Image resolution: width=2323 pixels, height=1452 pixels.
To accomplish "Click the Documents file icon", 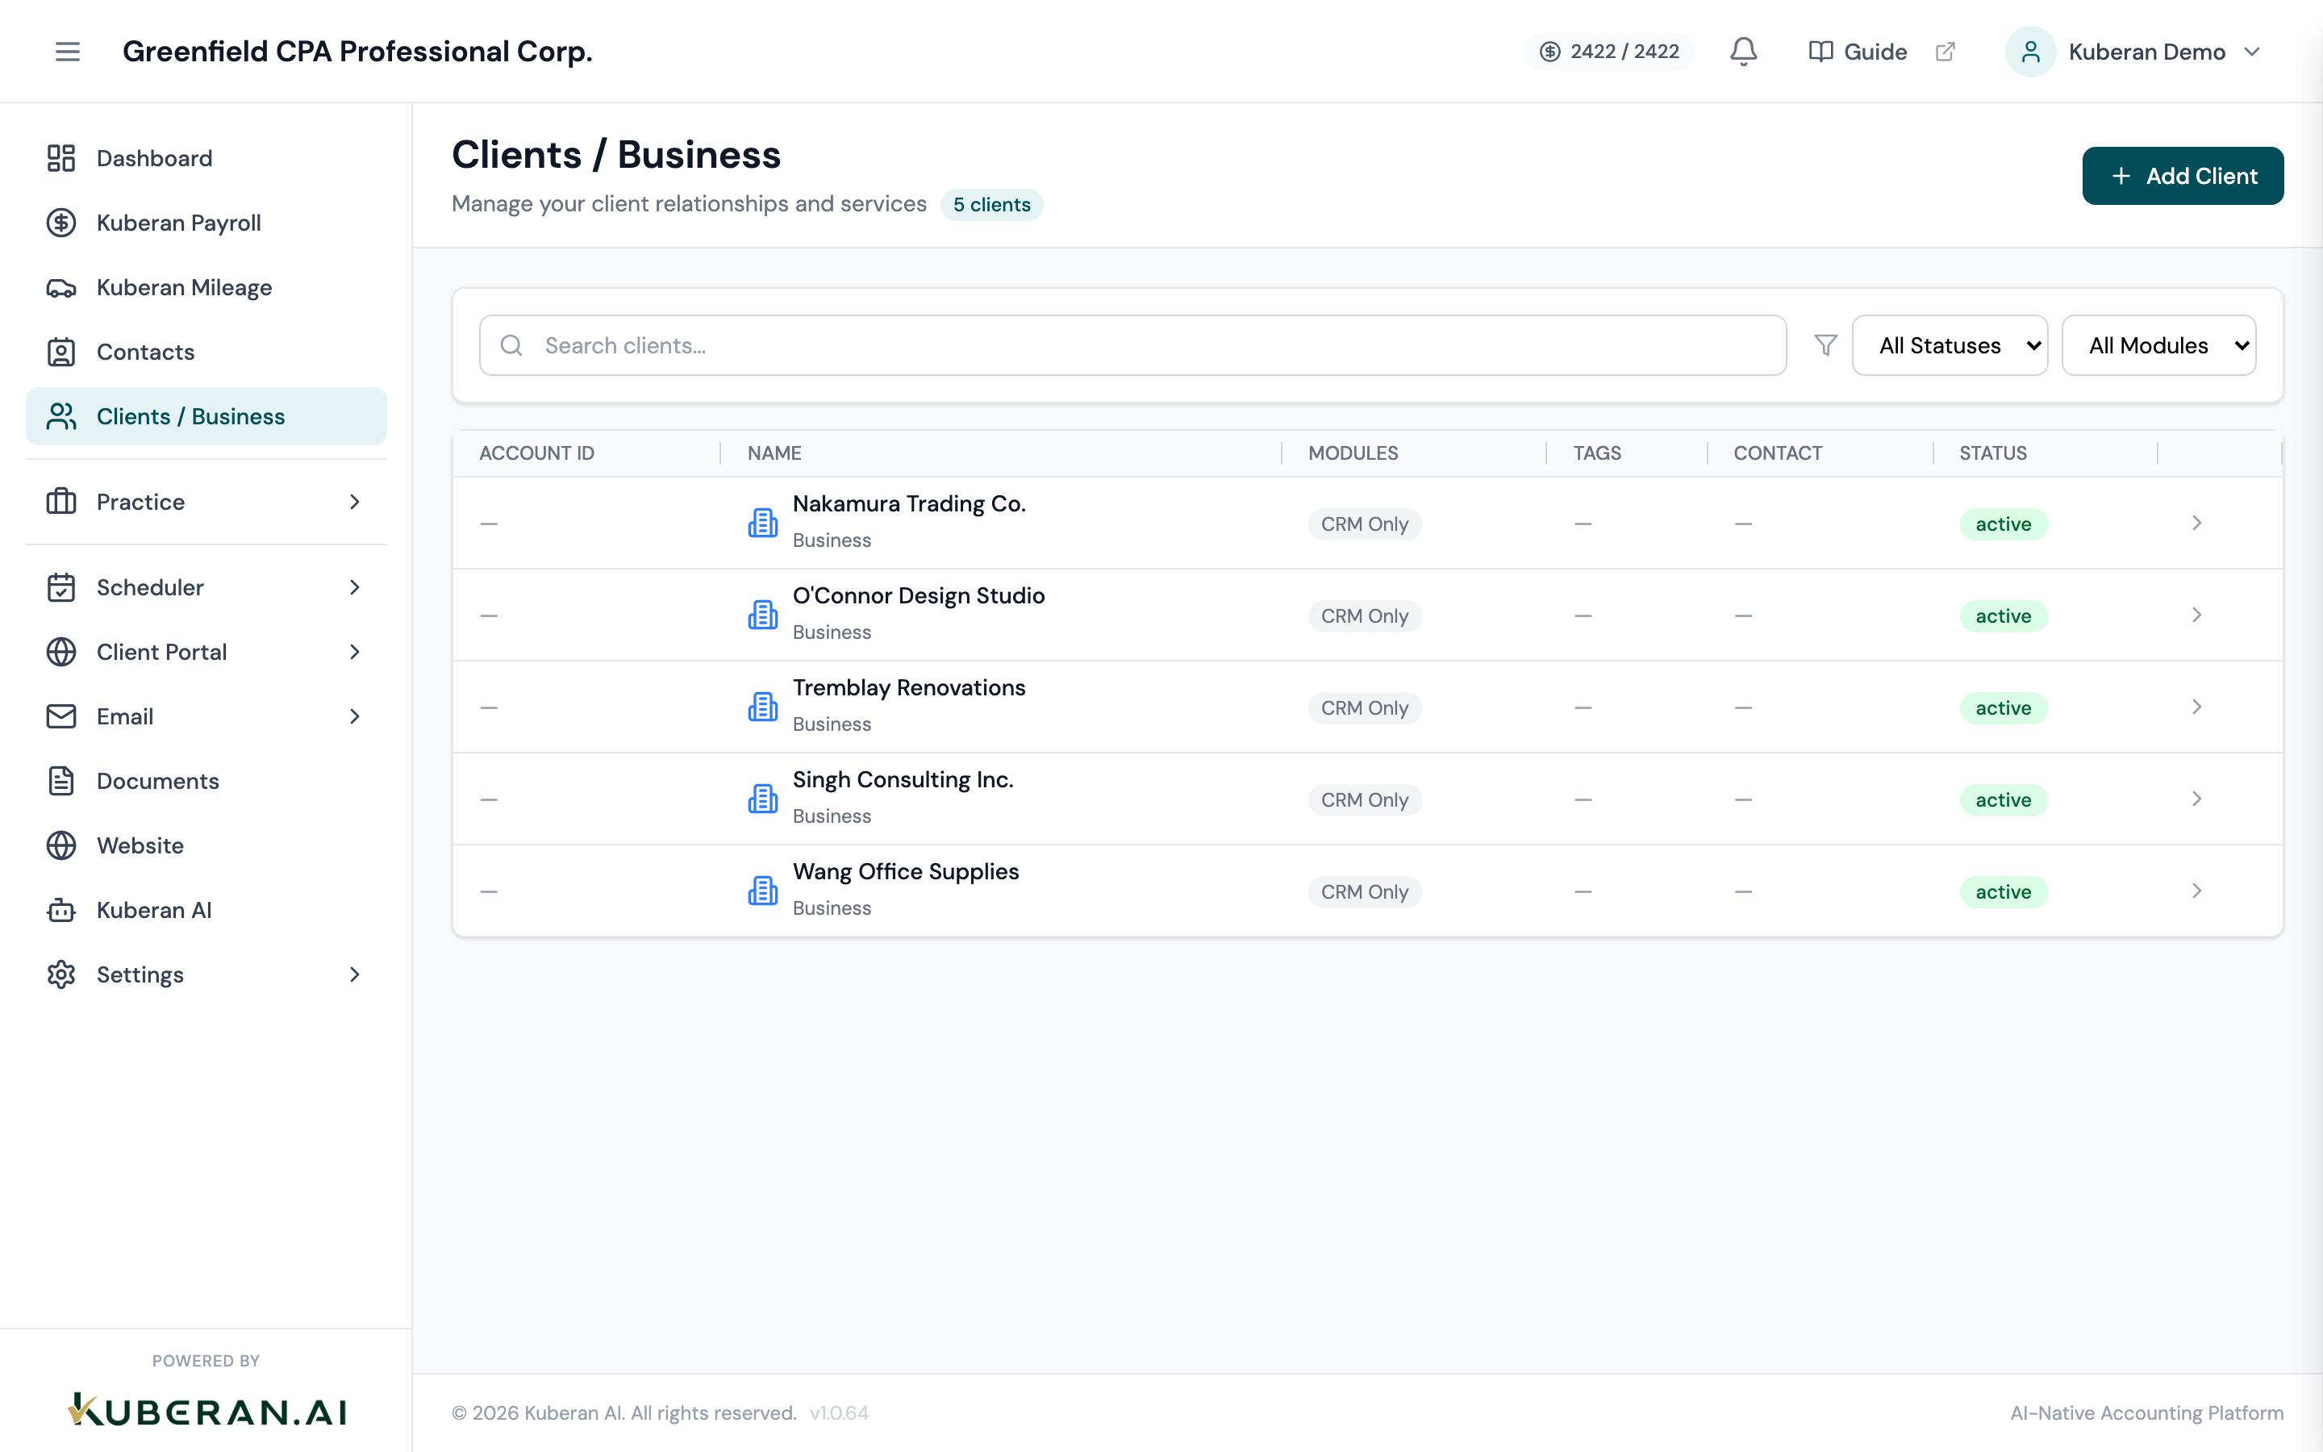I will tap(61, 781).
